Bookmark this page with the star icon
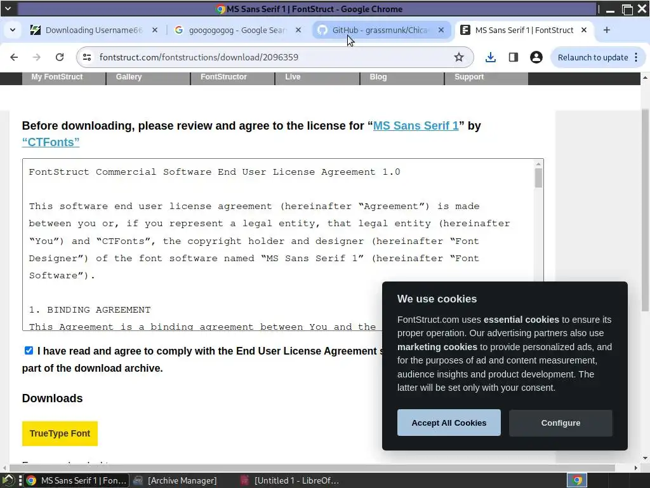The image size is (650, 488). click(x=458, y=57)
